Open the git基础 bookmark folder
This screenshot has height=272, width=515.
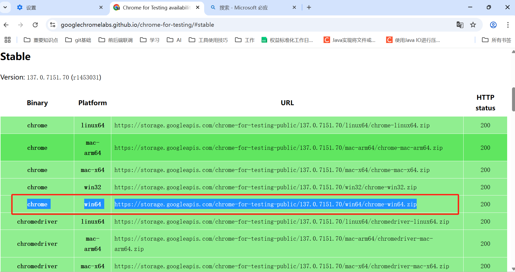(x=78, y=40)
